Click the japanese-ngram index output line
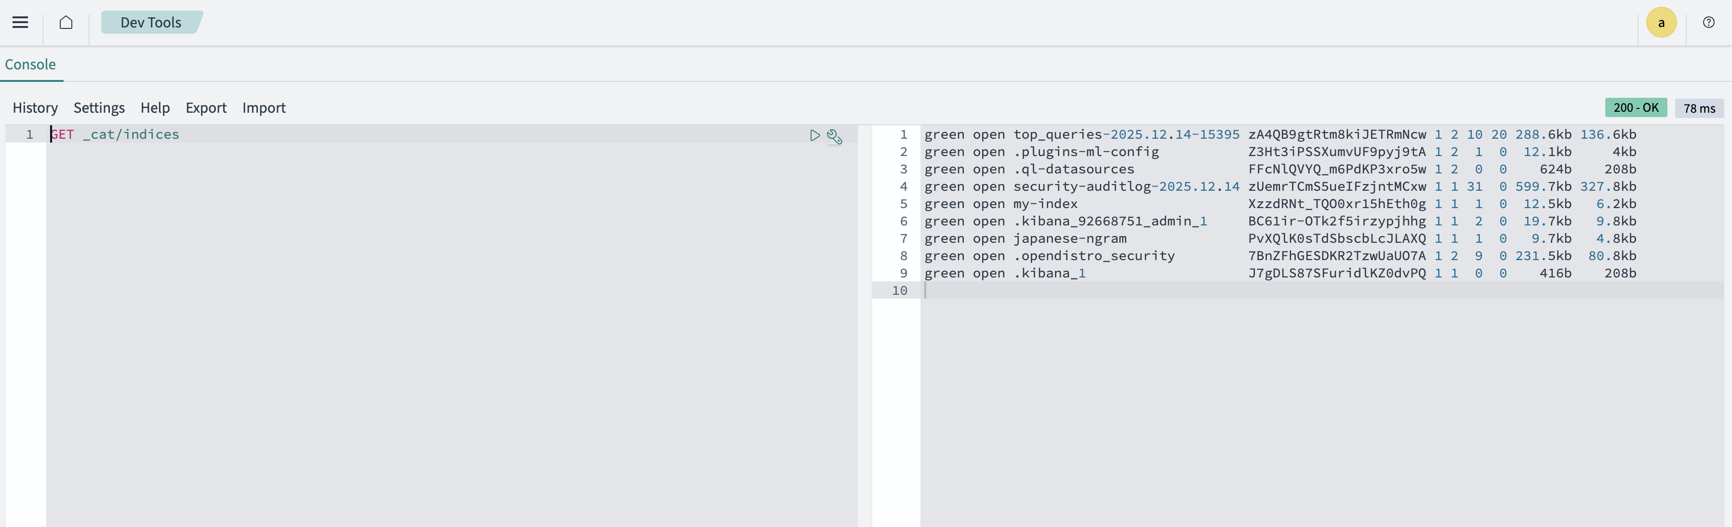 [1069, 238]
